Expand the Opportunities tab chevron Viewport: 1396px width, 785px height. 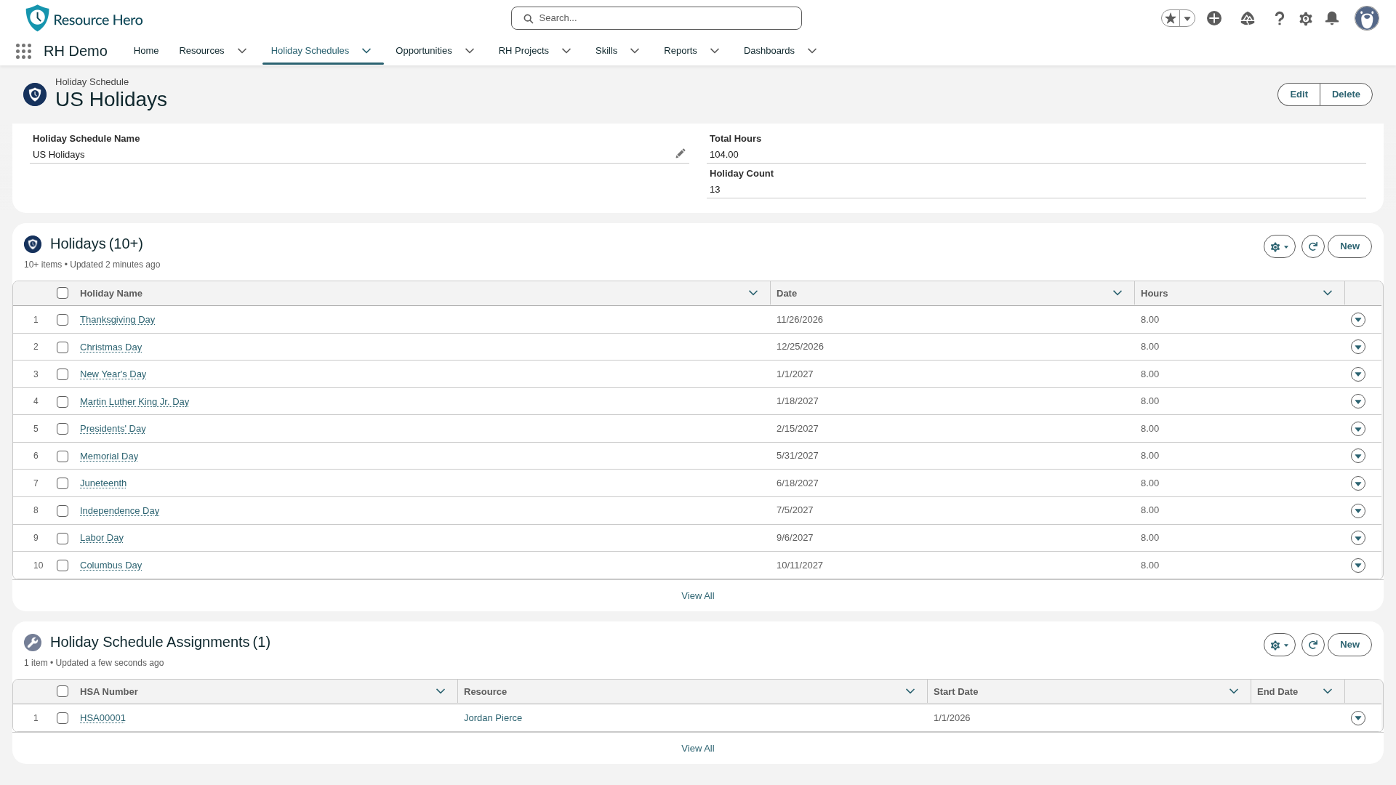point(470,51)
